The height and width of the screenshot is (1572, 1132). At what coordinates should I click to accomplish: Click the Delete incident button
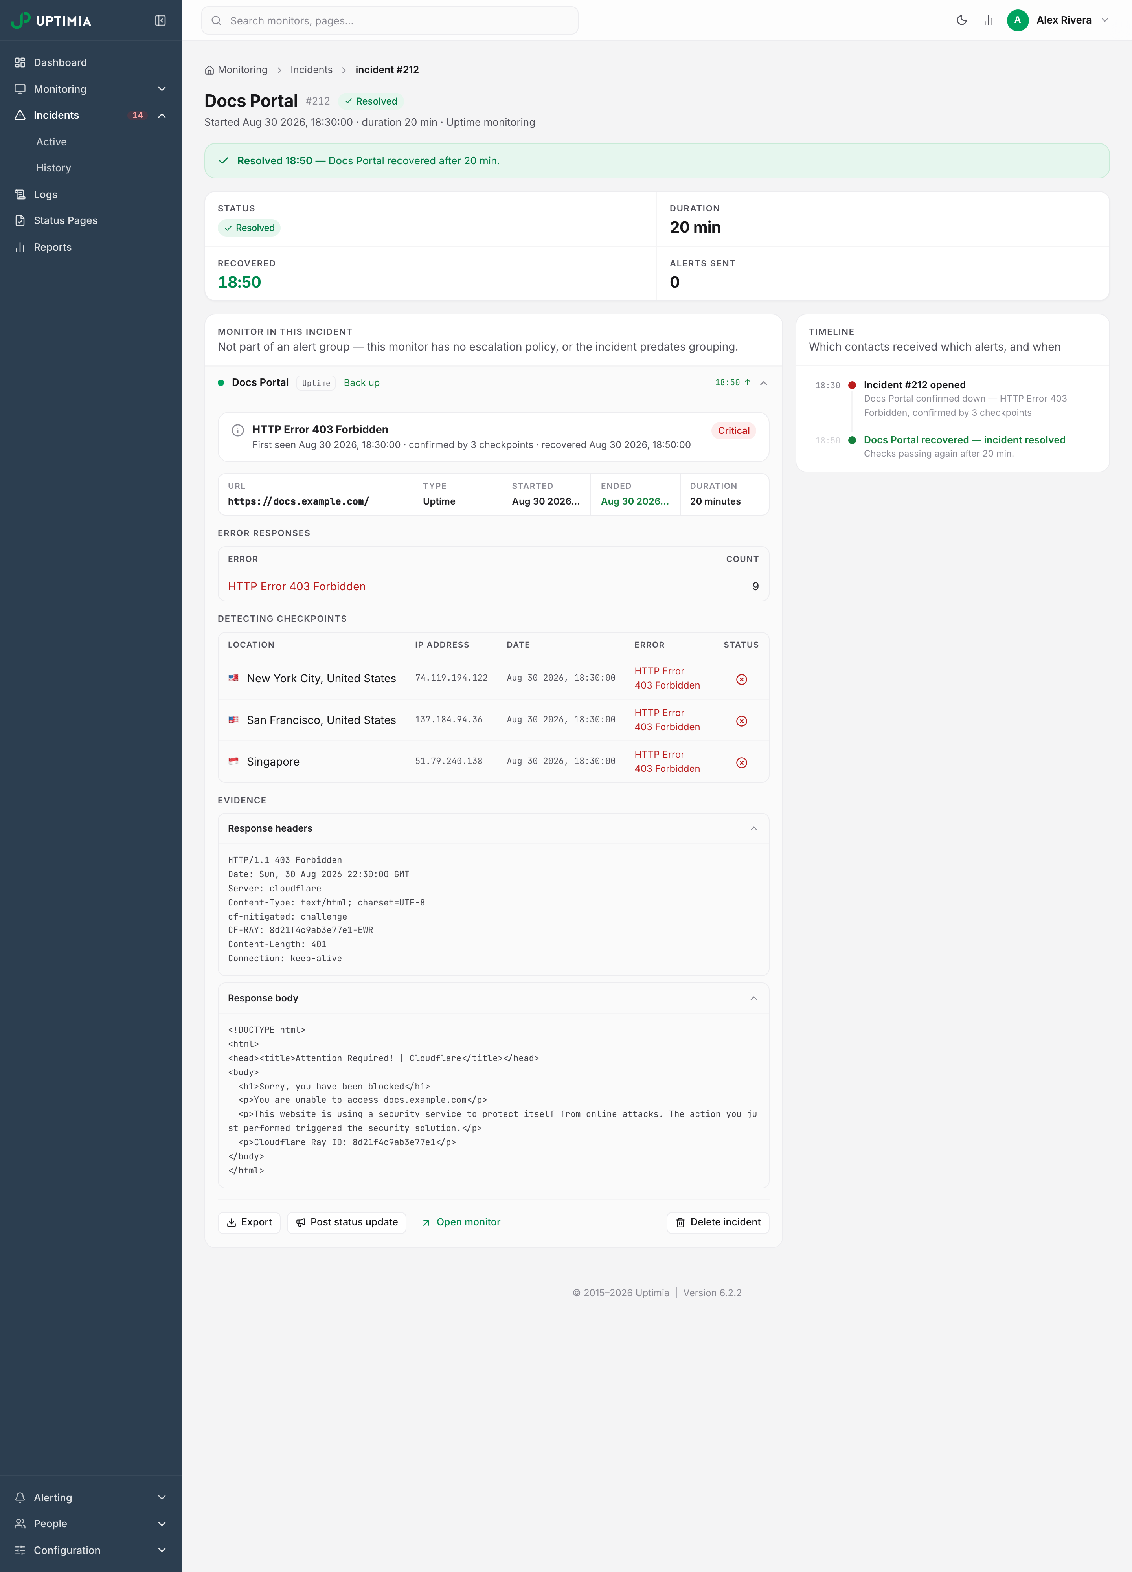click(718, 1223)
